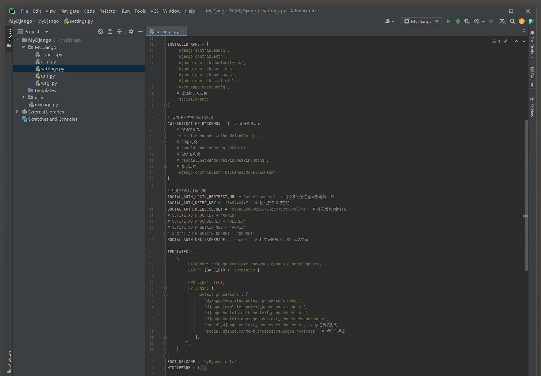
Task: Click the collapsed [...] MIDDLEWARE placeholder
Action: point(203,368)
